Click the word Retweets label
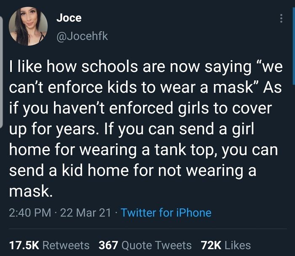 66,245
